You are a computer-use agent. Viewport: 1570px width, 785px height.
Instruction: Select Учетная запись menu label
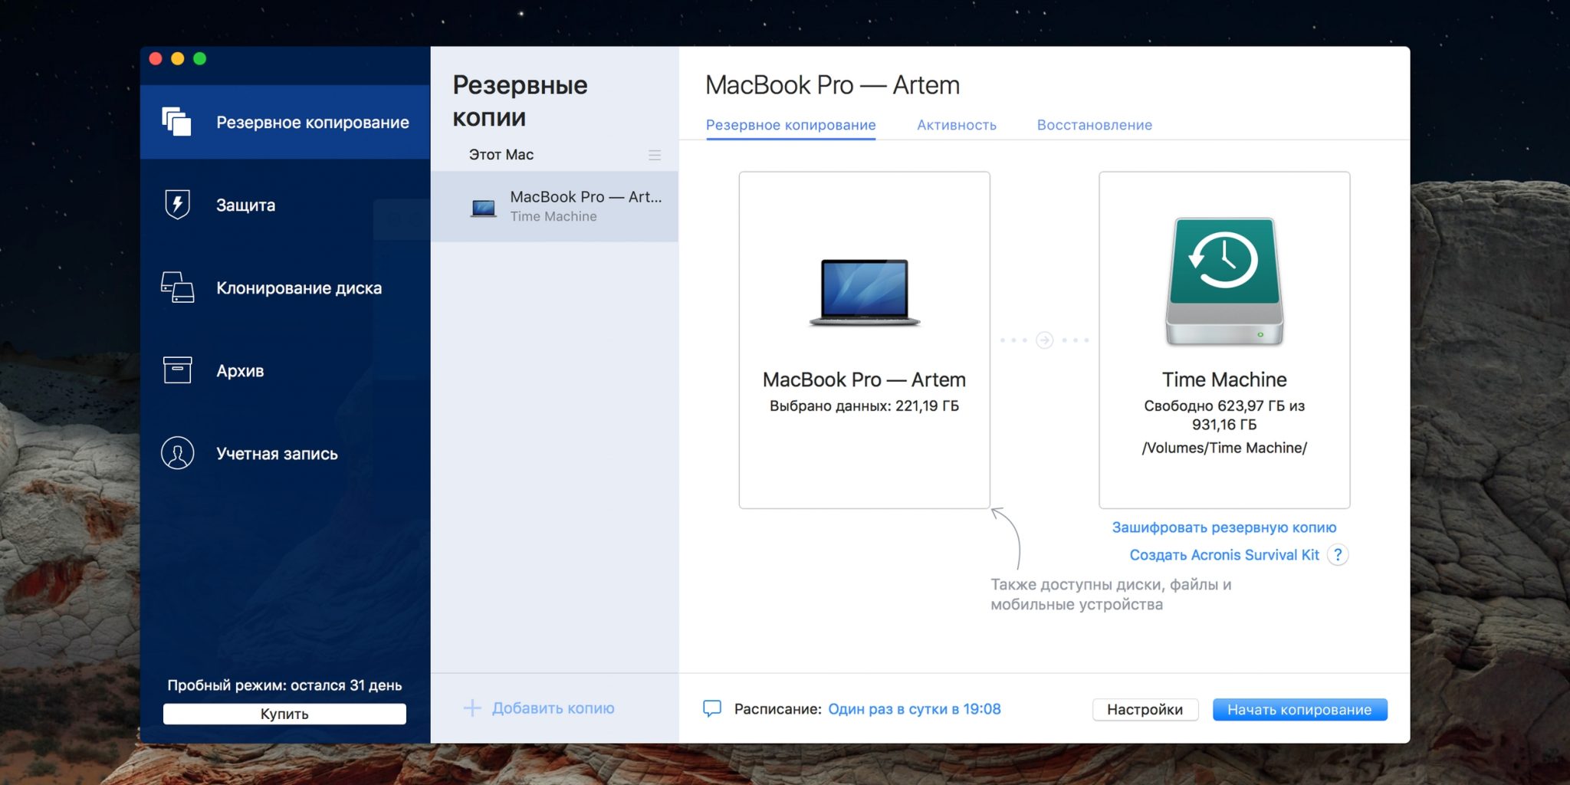click(277, 454)
